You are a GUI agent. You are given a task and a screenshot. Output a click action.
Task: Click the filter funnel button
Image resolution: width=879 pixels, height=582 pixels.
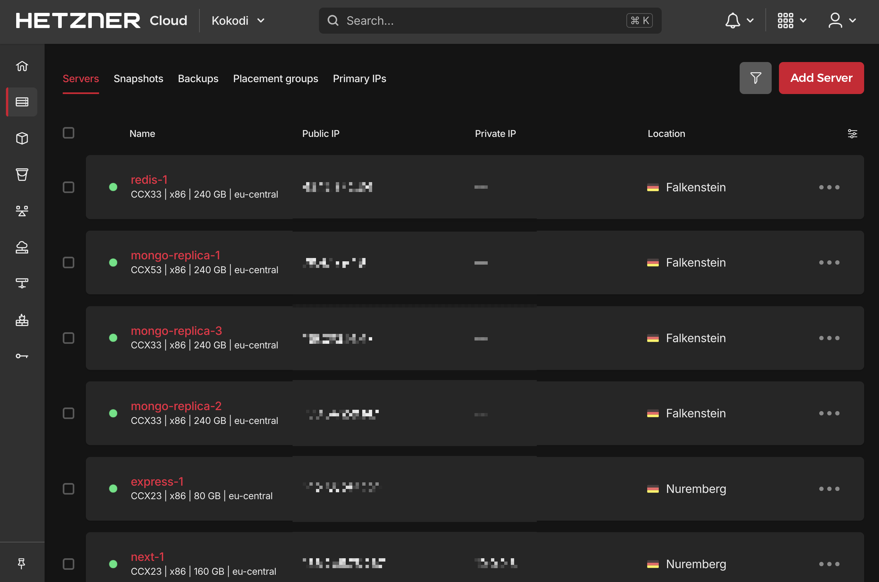coord(755,78)
